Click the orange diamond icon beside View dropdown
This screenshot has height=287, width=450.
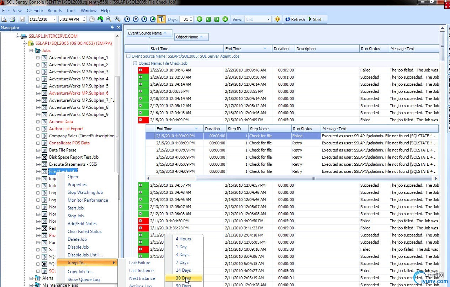tap(277, 19)
